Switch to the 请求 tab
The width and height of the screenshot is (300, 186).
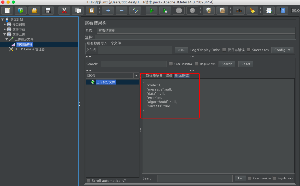169,76
